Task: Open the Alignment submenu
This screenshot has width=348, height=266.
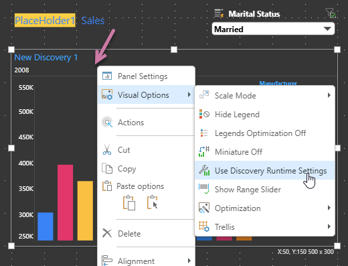Action: coord(146,261)
